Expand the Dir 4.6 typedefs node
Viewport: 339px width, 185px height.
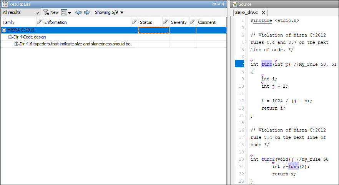coord(17,44)
